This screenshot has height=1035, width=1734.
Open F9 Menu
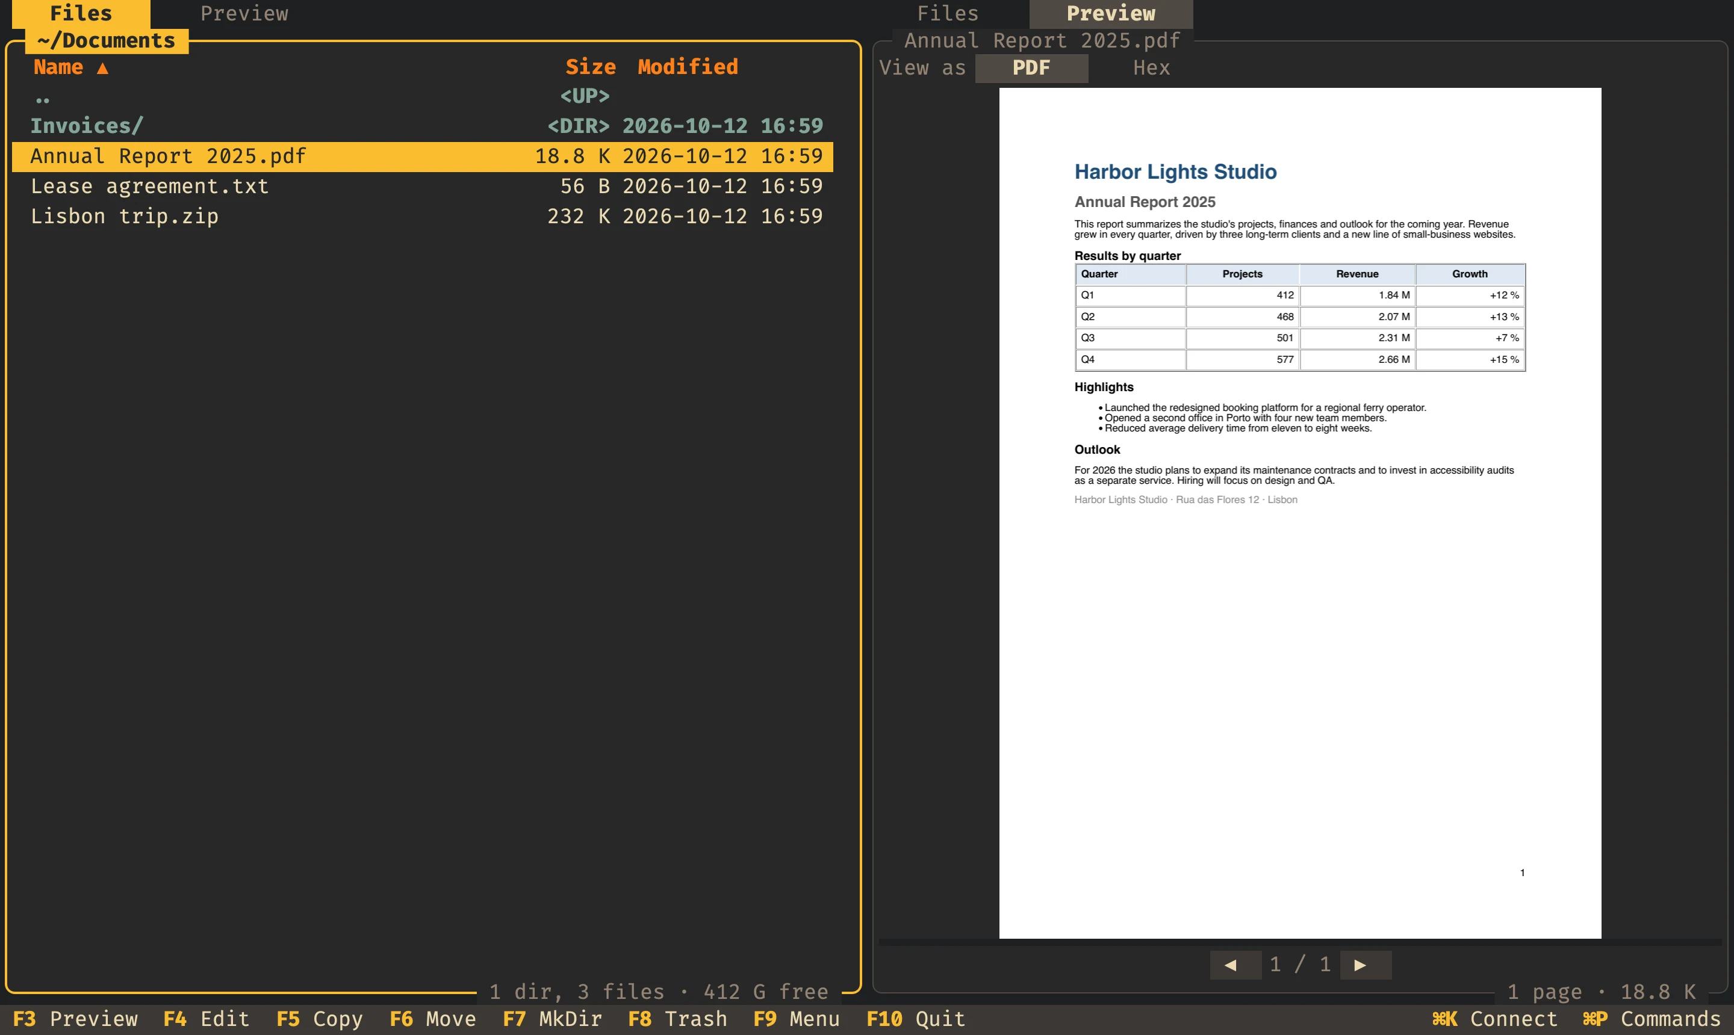click(x=796, y=1019)
